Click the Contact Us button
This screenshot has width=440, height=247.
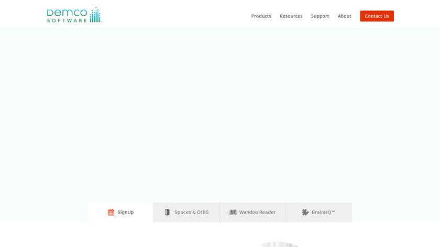click(377, 16)
